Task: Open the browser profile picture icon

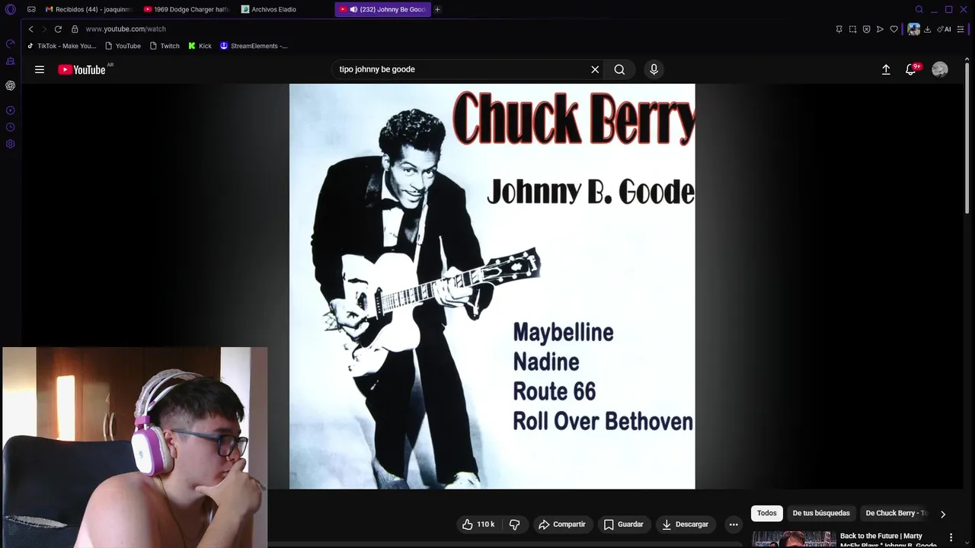Action: (x=913, y=29)
